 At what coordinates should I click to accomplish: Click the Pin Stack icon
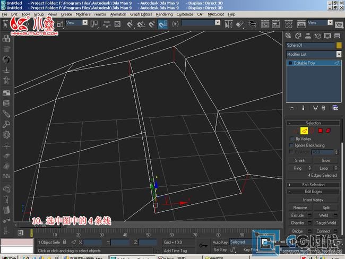[292, 108]
